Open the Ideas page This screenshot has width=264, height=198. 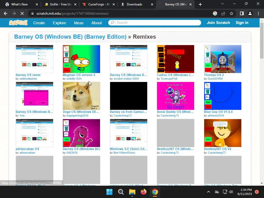(79, 23)
